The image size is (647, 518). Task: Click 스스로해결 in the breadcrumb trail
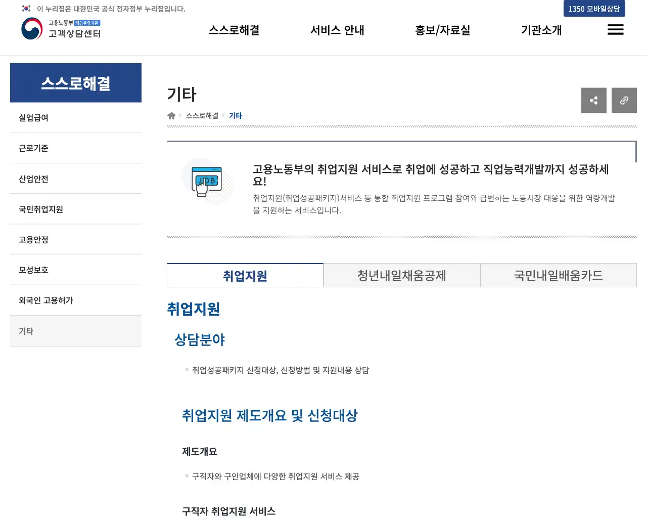point(201,115)
